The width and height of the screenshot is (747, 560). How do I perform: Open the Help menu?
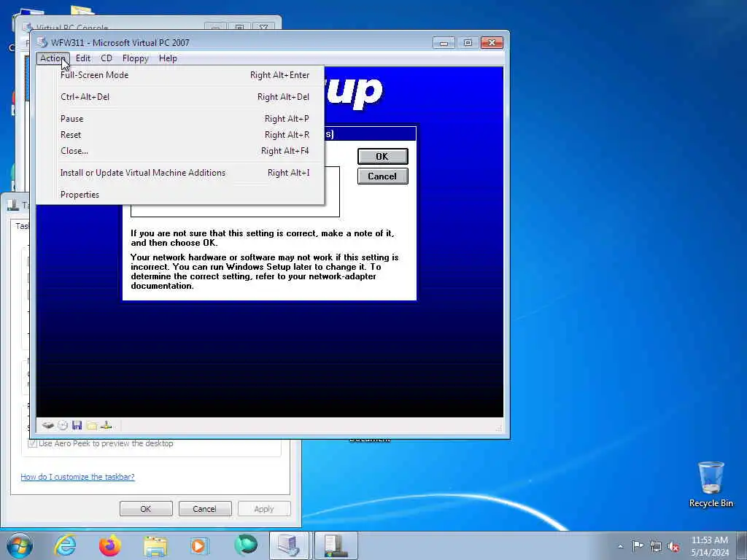pyautogui.click(x=168, y=58)
